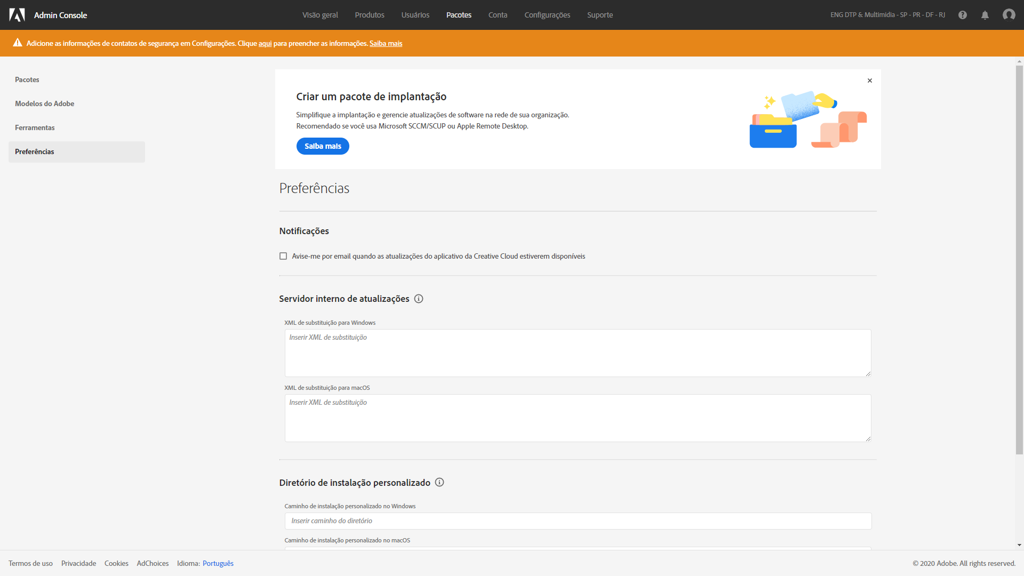Screen dimensions: 1024x576
Task: Click 'Caminho de instalação personalizado no Windows' label
Action: click(x=350, y=506)
